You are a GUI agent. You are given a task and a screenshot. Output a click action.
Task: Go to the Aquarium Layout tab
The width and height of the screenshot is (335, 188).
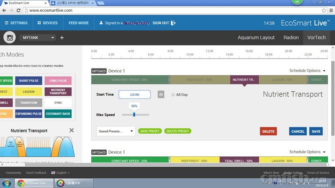[256, 38]
